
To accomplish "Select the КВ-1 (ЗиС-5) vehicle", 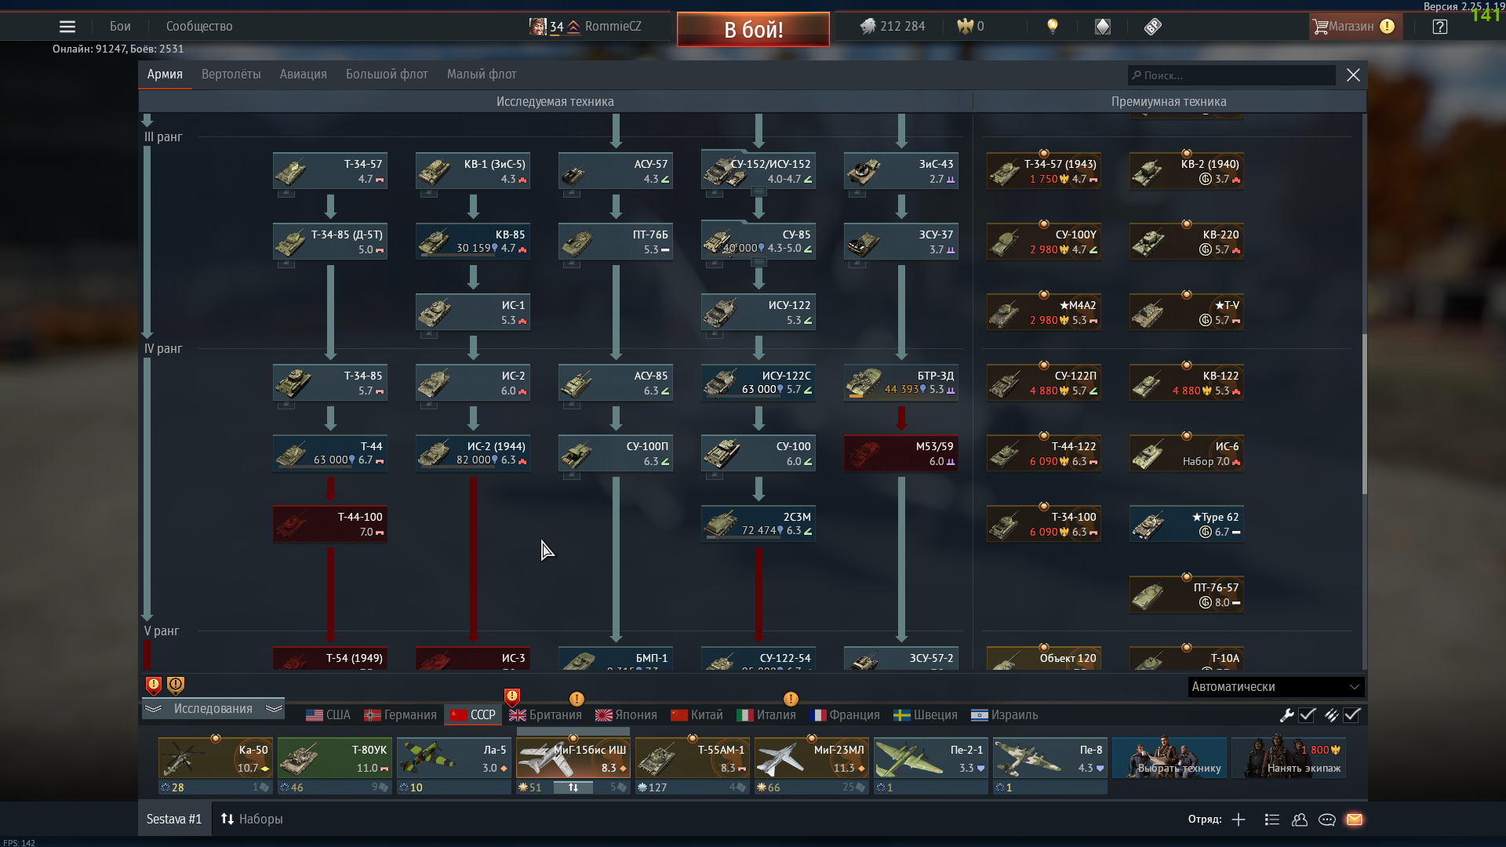I will pos(473,171).
